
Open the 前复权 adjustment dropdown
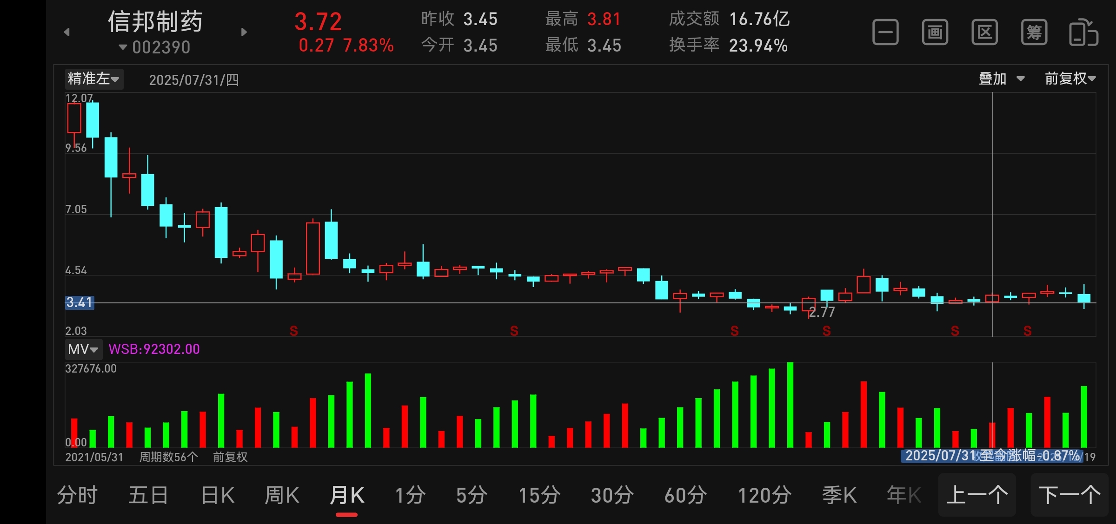tap(1070, 79)
